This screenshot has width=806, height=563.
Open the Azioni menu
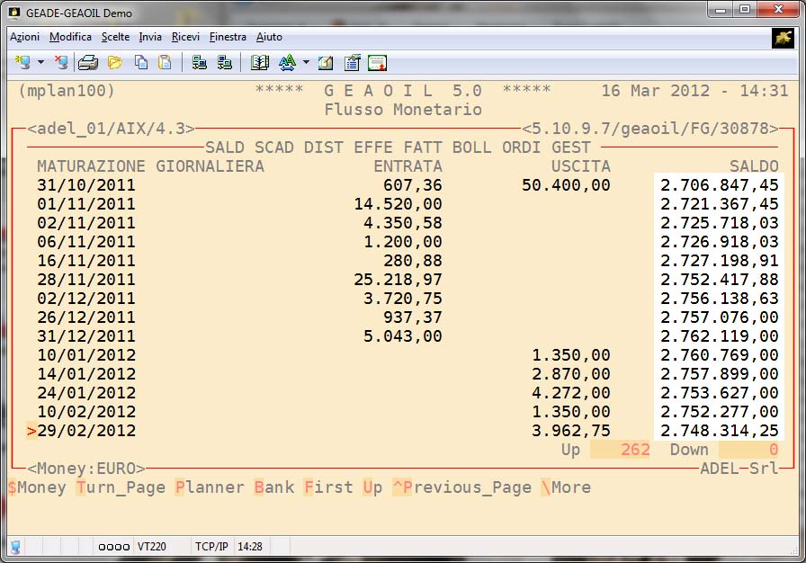[x=24, y=37]
